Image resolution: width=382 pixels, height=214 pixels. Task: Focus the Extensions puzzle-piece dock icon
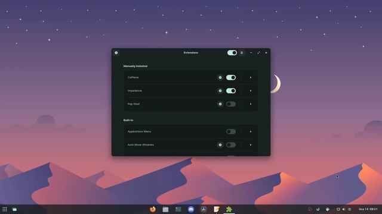229,209
